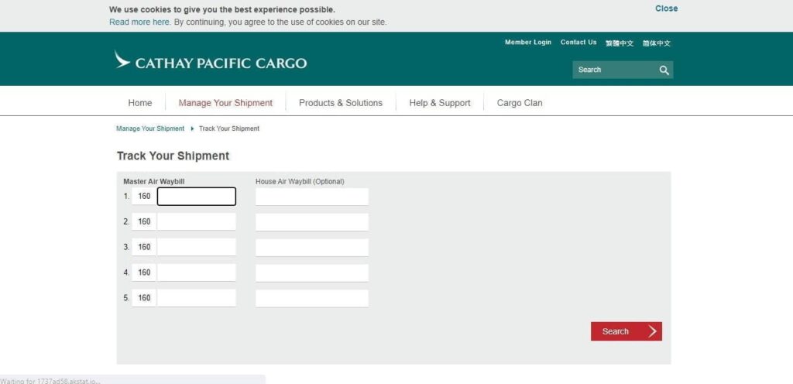Screen dimensions: 793x384
Task: Click the red Search button
Action: [626, 331]
